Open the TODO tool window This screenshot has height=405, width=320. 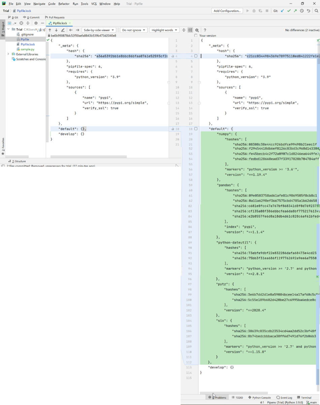coord(237,398)
